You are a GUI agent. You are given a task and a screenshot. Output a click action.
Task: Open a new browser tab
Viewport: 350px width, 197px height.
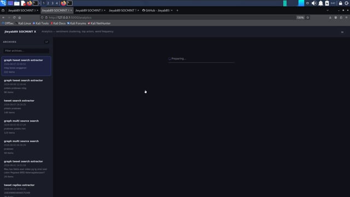[x=177, y=10]
